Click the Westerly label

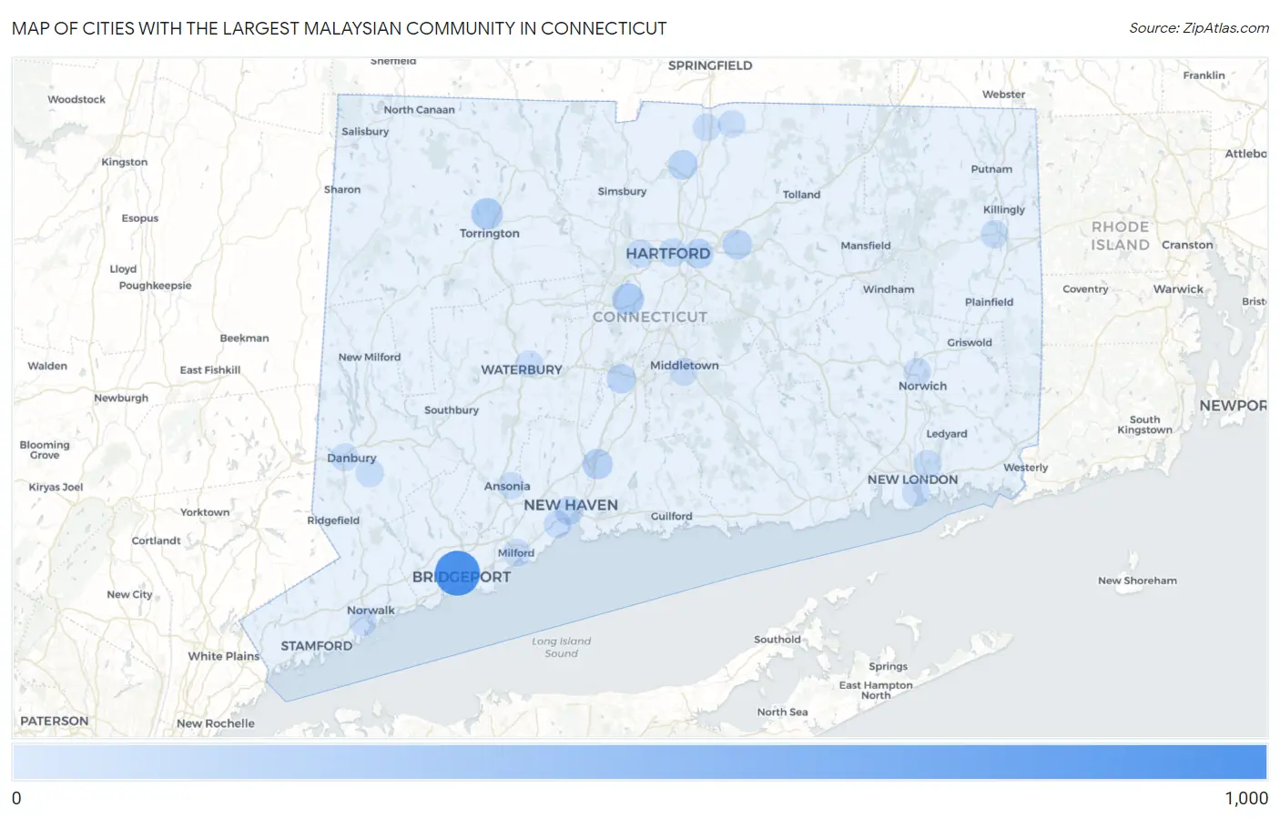tap(1026, 468)
